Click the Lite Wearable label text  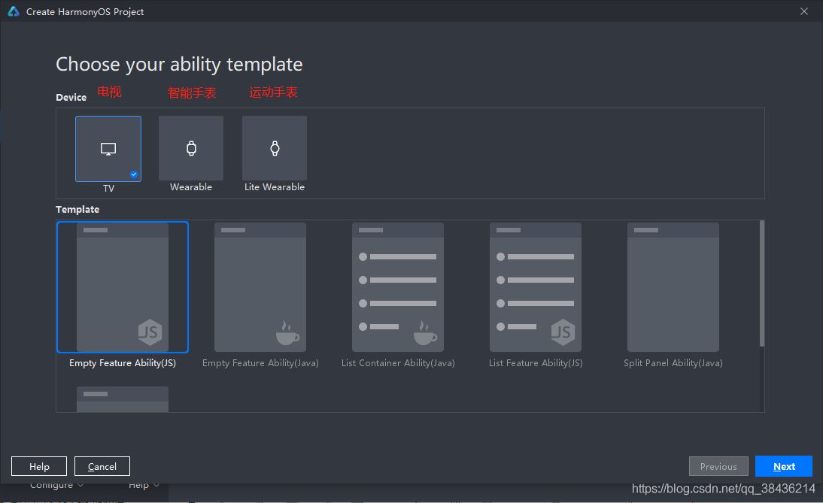(x=275, y=187)
